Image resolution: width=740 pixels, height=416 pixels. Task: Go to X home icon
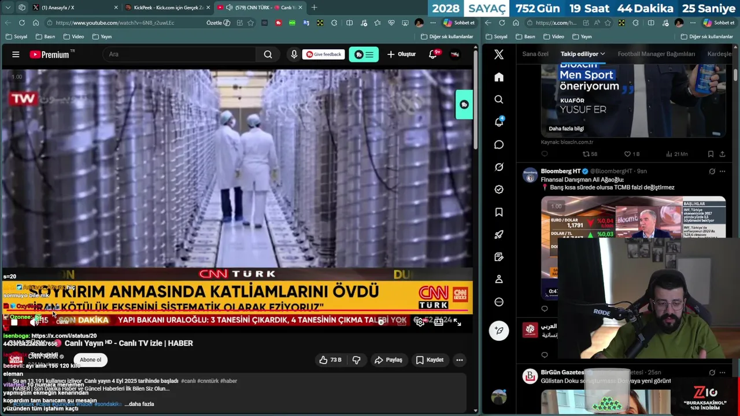coord(499,77)
